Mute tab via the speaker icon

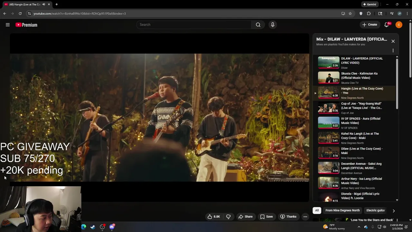click(x=43, y=5)
